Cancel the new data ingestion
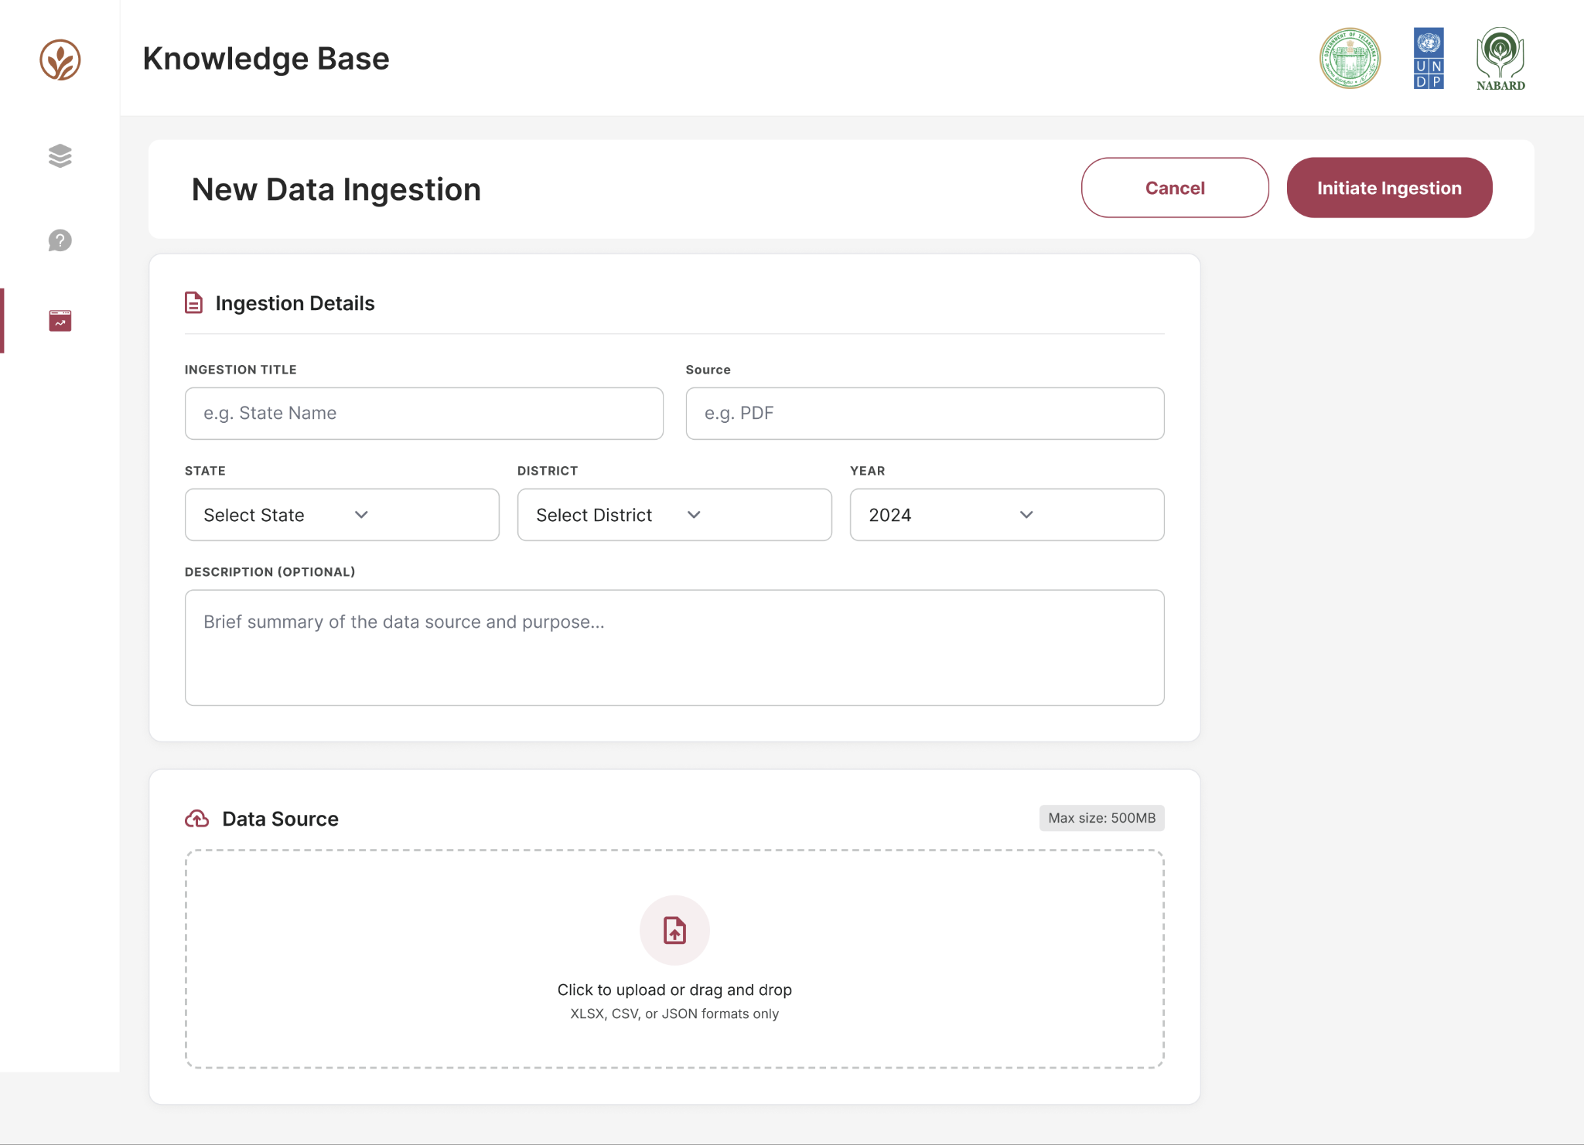 [x=1175, y=188]
